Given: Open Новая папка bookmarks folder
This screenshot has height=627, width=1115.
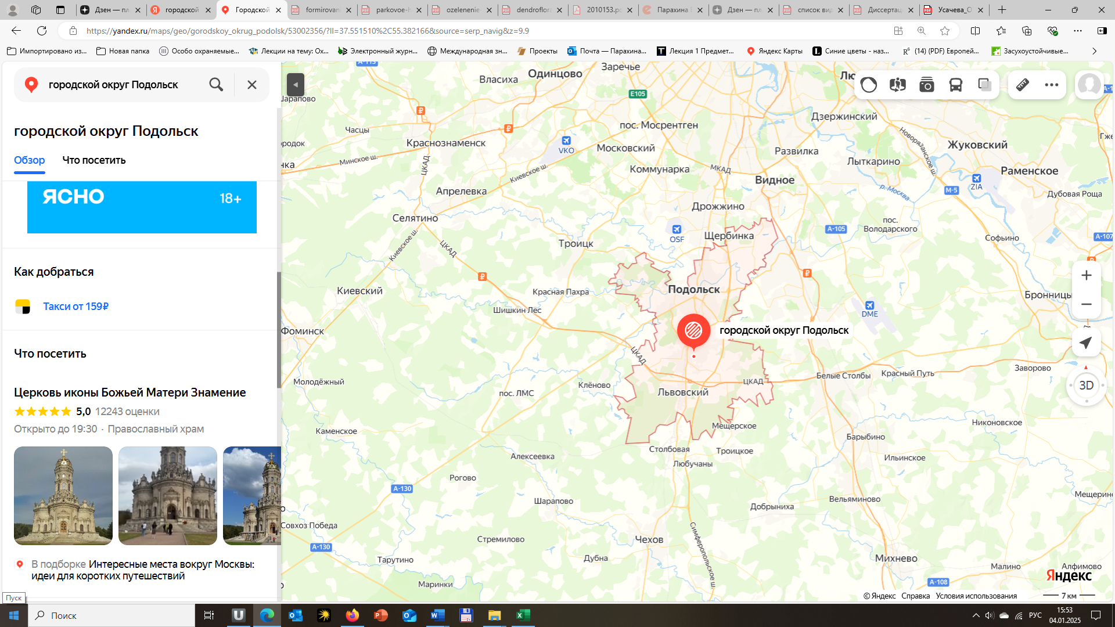Looking at the screenshot, I should coord(123,51).
